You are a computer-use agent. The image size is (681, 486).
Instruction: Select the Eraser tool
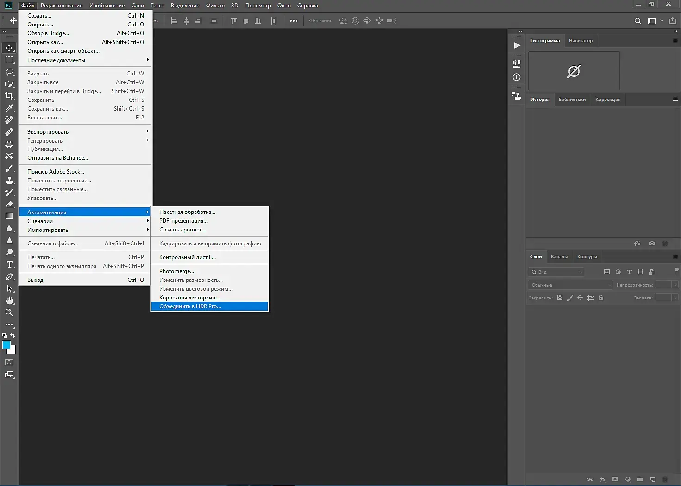click(x=9, y=204)
